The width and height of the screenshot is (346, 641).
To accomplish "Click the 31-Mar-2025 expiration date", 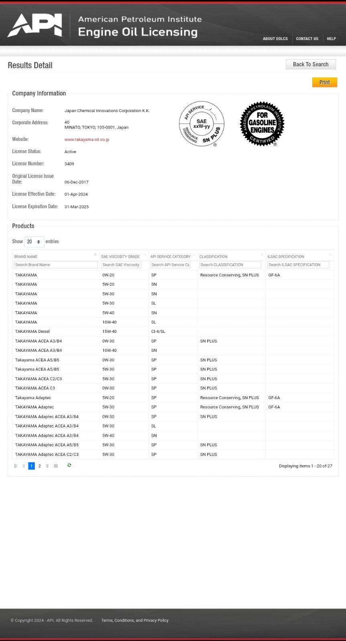I will [x=77, y=207].
